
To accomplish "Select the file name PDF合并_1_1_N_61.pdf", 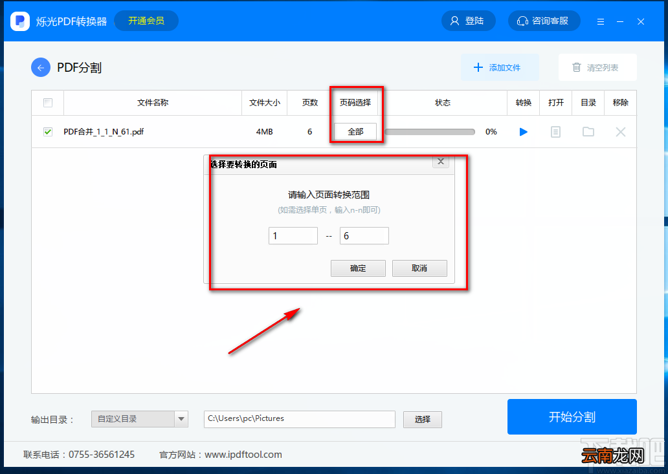I will pyautogui.click(x=104, y=131).
